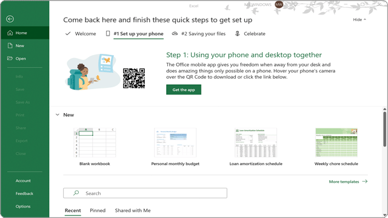This screenshot has width=388, height=218.
Task: Select '#1 Set up your phone' tab
Action: point(135,34)
